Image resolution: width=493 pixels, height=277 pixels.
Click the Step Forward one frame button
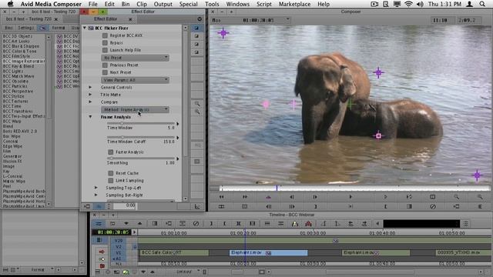(x=315, y=197)
